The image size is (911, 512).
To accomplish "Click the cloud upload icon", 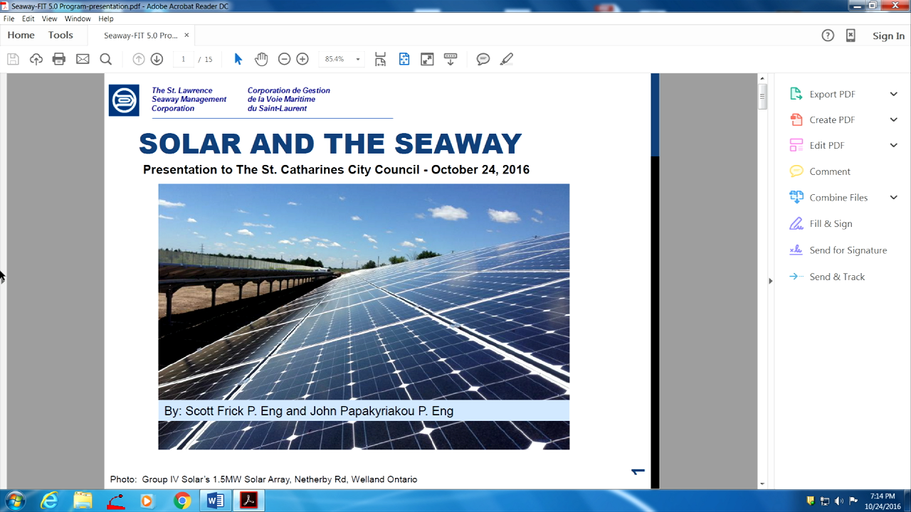I will pos(36,59).
